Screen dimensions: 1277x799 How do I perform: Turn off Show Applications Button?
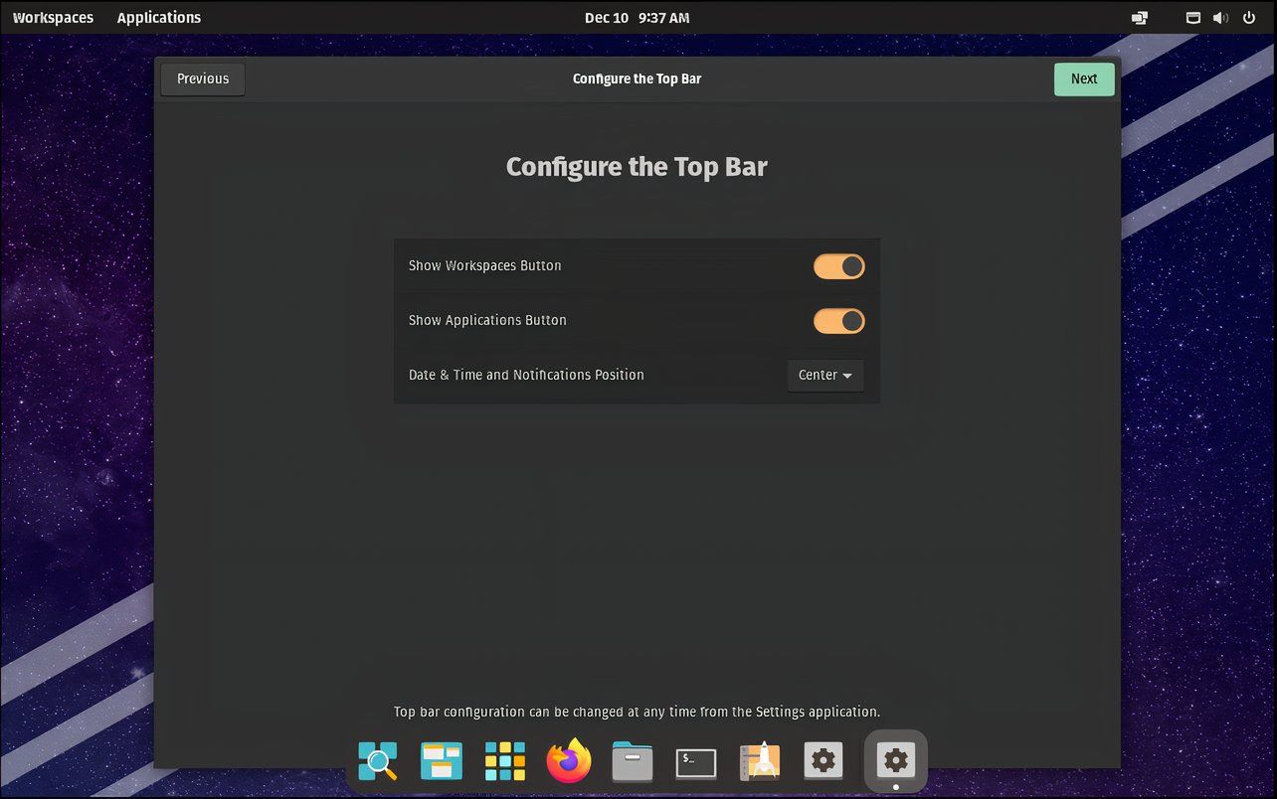(838, 321)
